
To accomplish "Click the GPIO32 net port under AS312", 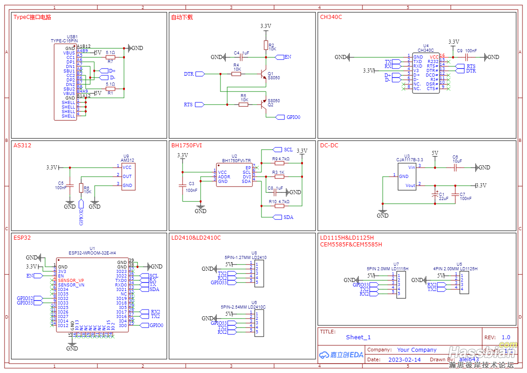I will pos(81,213).
